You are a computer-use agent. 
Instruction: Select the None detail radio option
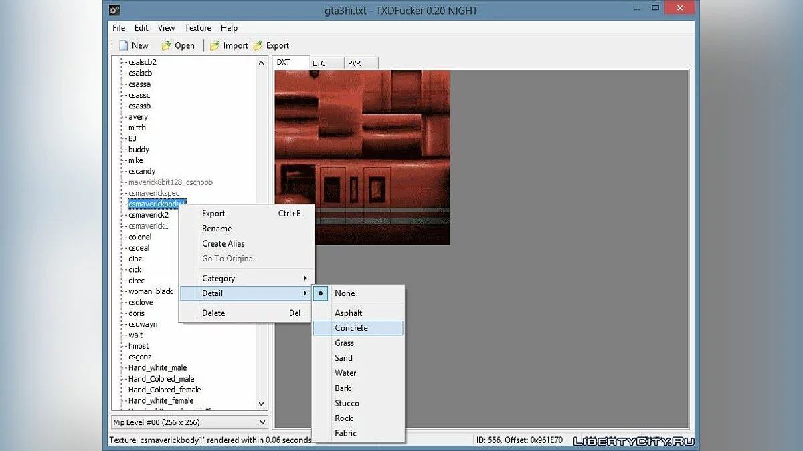(345, 293)
